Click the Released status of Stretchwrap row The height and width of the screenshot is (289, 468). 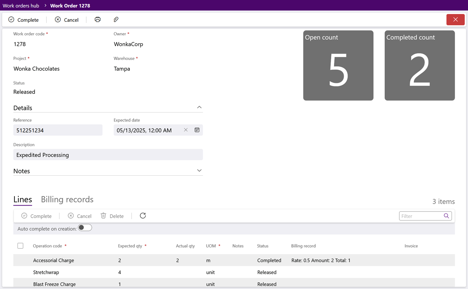pos(267,272)
